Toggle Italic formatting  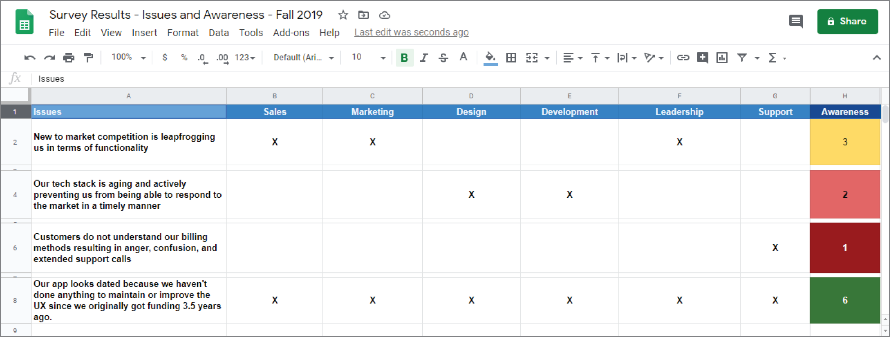[x=424, y=58]
